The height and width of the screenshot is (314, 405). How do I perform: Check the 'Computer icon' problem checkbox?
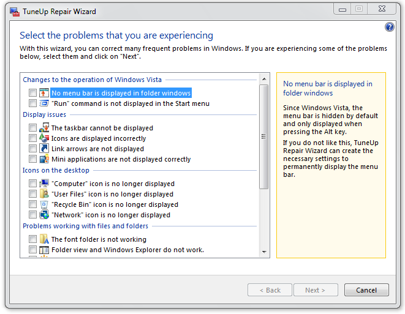tap(32, 184)
